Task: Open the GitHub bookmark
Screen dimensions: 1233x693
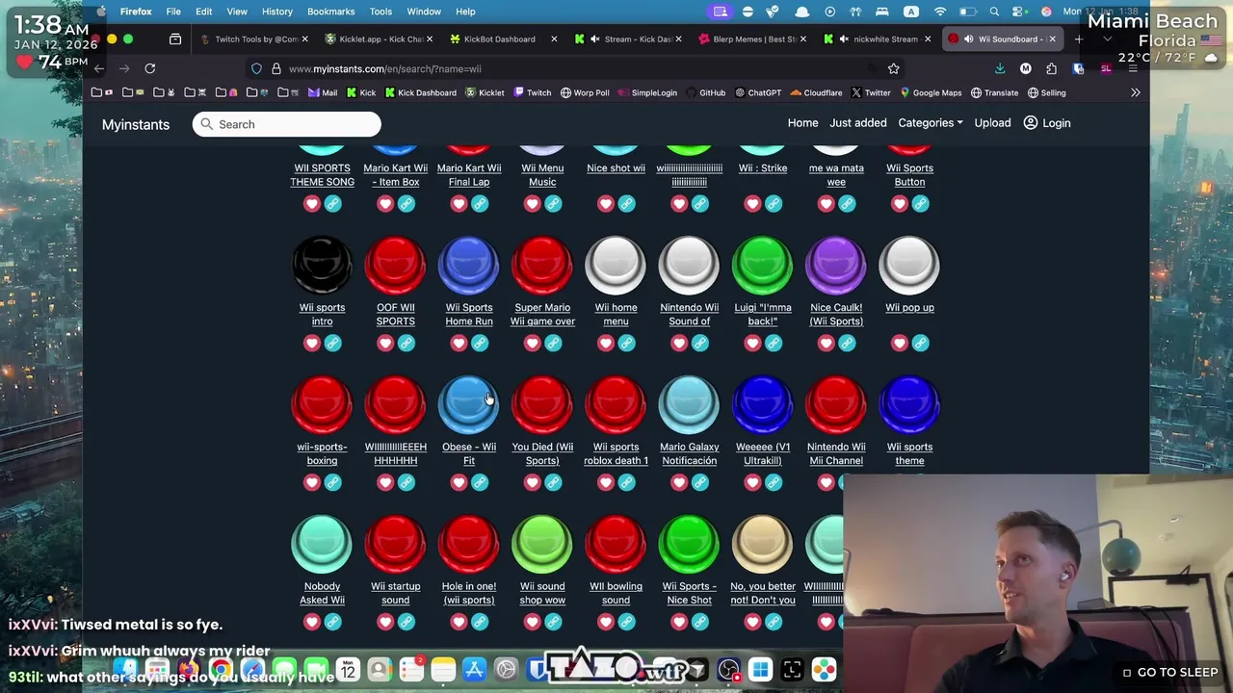Action: coord(706,93)
